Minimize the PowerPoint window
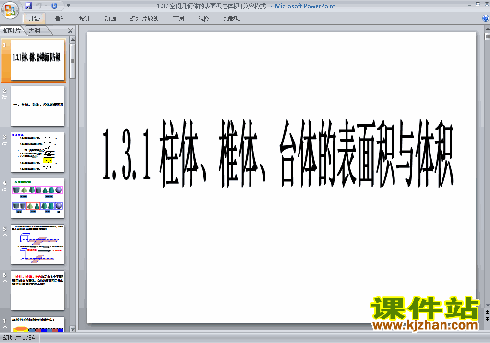This screenshot has height=343, width=490. tap(469, 4)
